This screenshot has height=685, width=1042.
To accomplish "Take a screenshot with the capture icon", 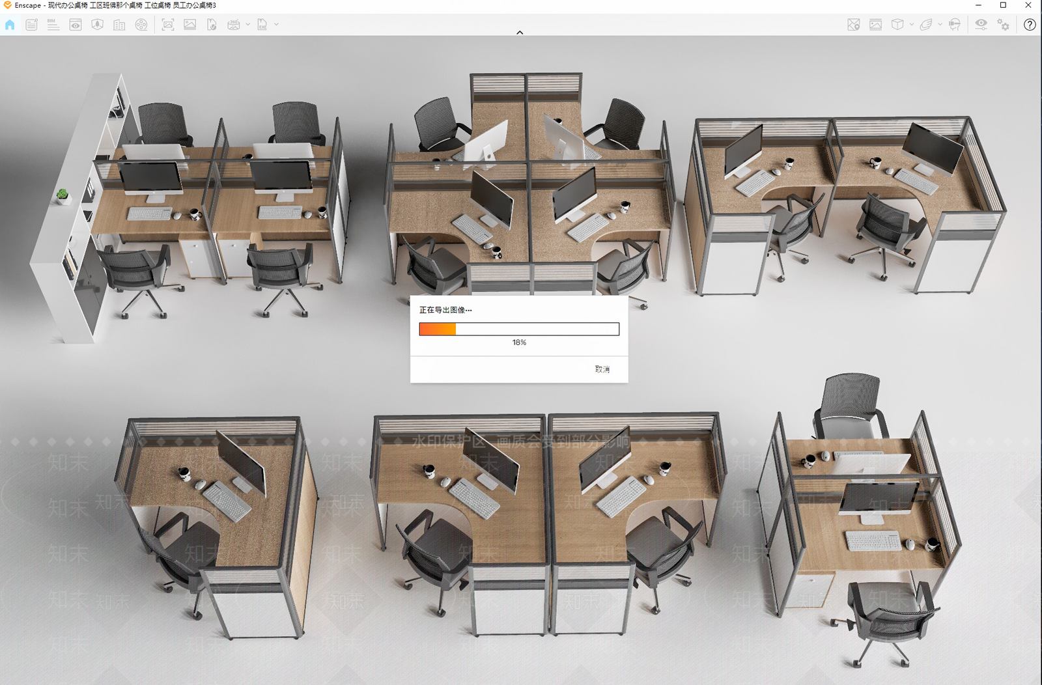I will [168, 25].
